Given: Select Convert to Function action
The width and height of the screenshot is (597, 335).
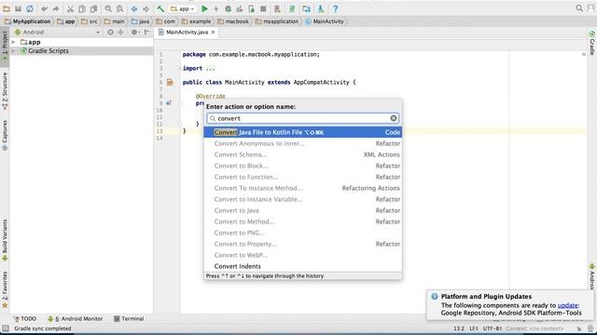Looking at the screenshot, I should pos(302,177).
